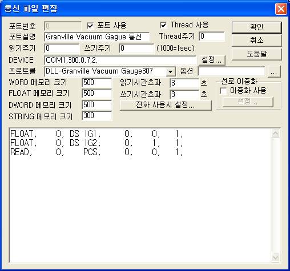Disable the Thread 사용 checkbox

tap(163, 25)
